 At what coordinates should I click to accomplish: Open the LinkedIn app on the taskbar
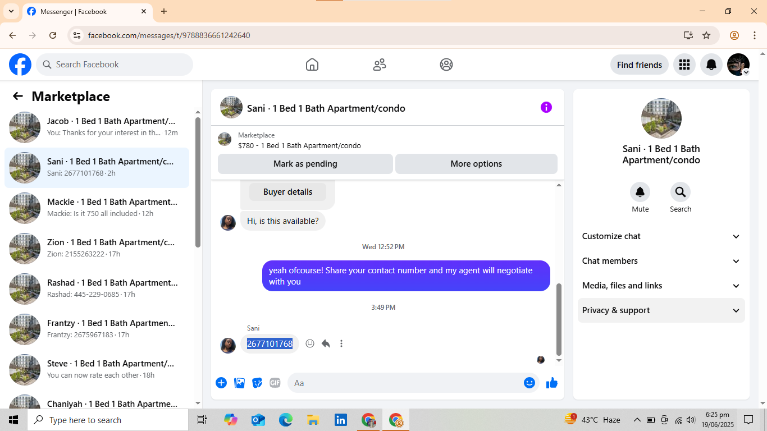(x=341, y=420)
